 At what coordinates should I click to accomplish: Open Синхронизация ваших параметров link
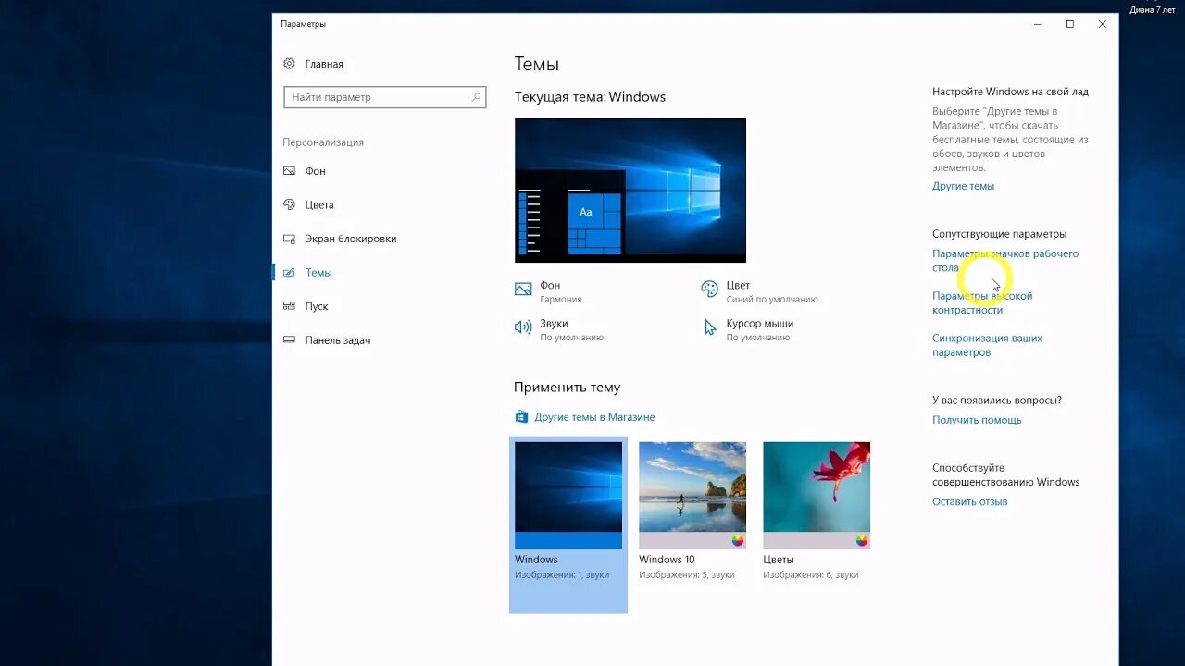click(987, 345)
